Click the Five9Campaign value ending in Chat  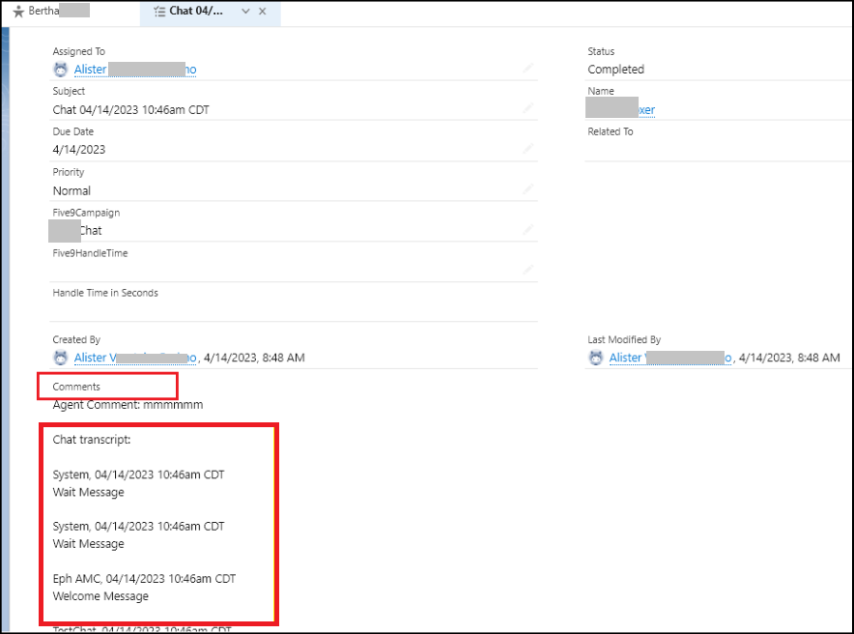point(76,230)
